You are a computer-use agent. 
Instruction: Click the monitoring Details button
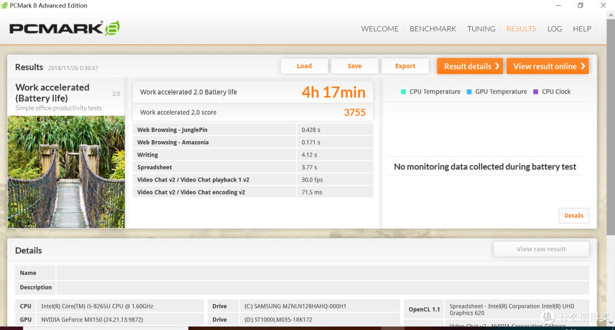574,216
